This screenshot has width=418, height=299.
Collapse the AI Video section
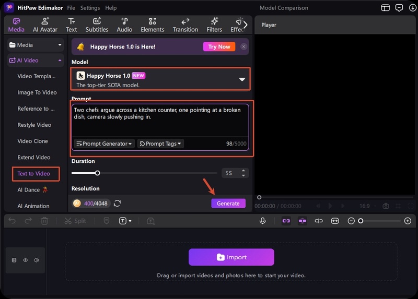36,61
